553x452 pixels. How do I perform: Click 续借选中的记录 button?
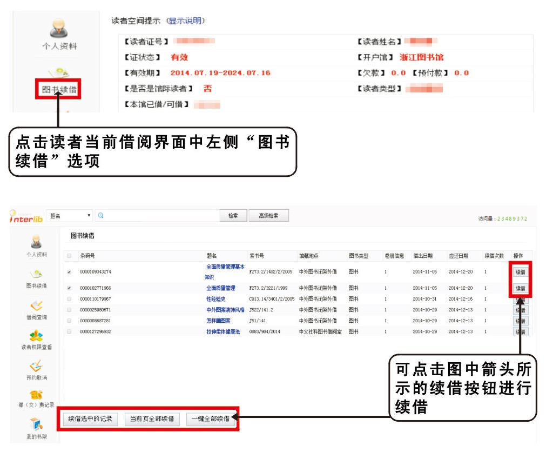90,418
